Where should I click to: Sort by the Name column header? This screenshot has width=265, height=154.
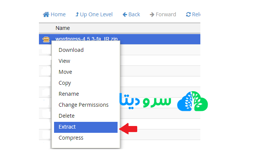click(x=62, y=28)
